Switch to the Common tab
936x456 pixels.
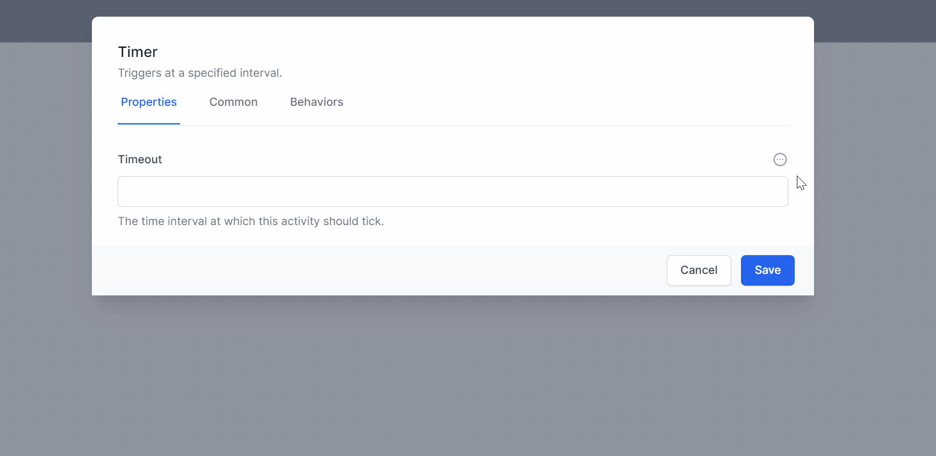pos(233,102)
